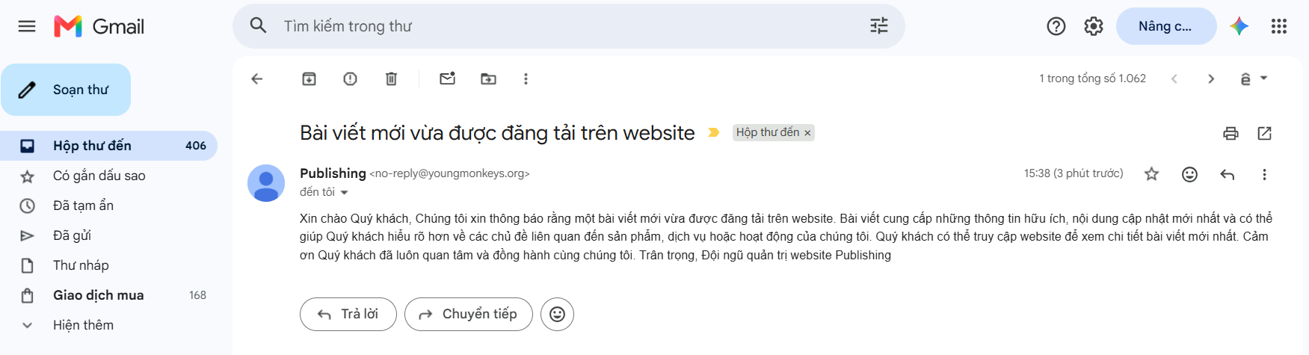Expand recipient details next to đến tôi

coord(345,192)
